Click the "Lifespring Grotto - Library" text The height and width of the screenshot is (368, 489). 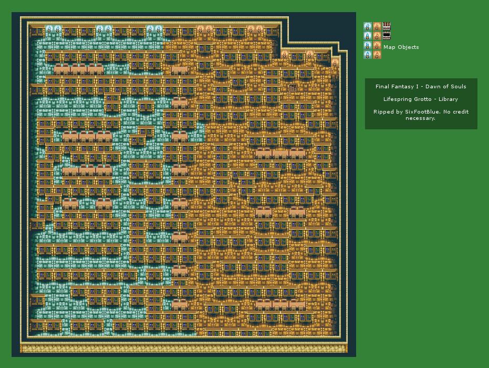(421, 99)
